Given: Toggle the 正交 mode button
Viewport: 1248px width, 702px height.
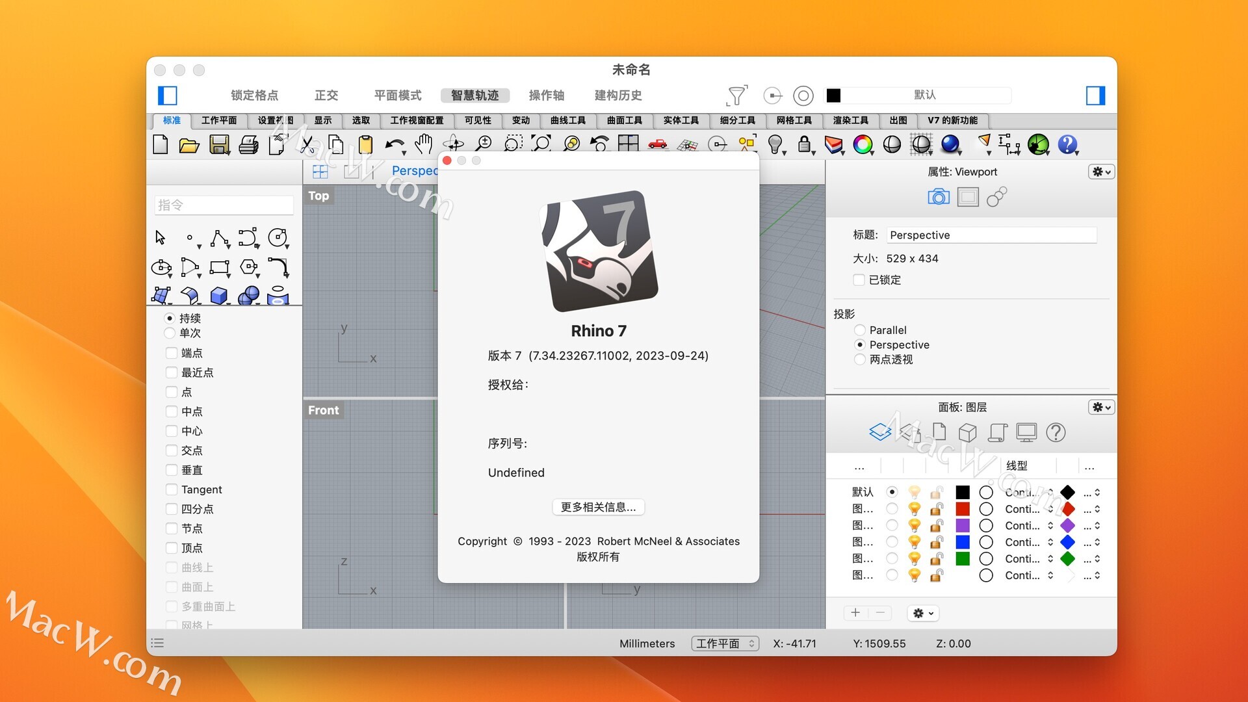Looking at the screenshot, I should pyautogui.click(x=326, y=96).
